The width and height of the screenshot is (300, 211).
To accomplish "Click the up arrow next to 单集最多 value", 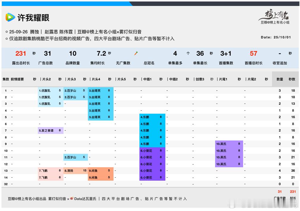I will coord(188,53).
